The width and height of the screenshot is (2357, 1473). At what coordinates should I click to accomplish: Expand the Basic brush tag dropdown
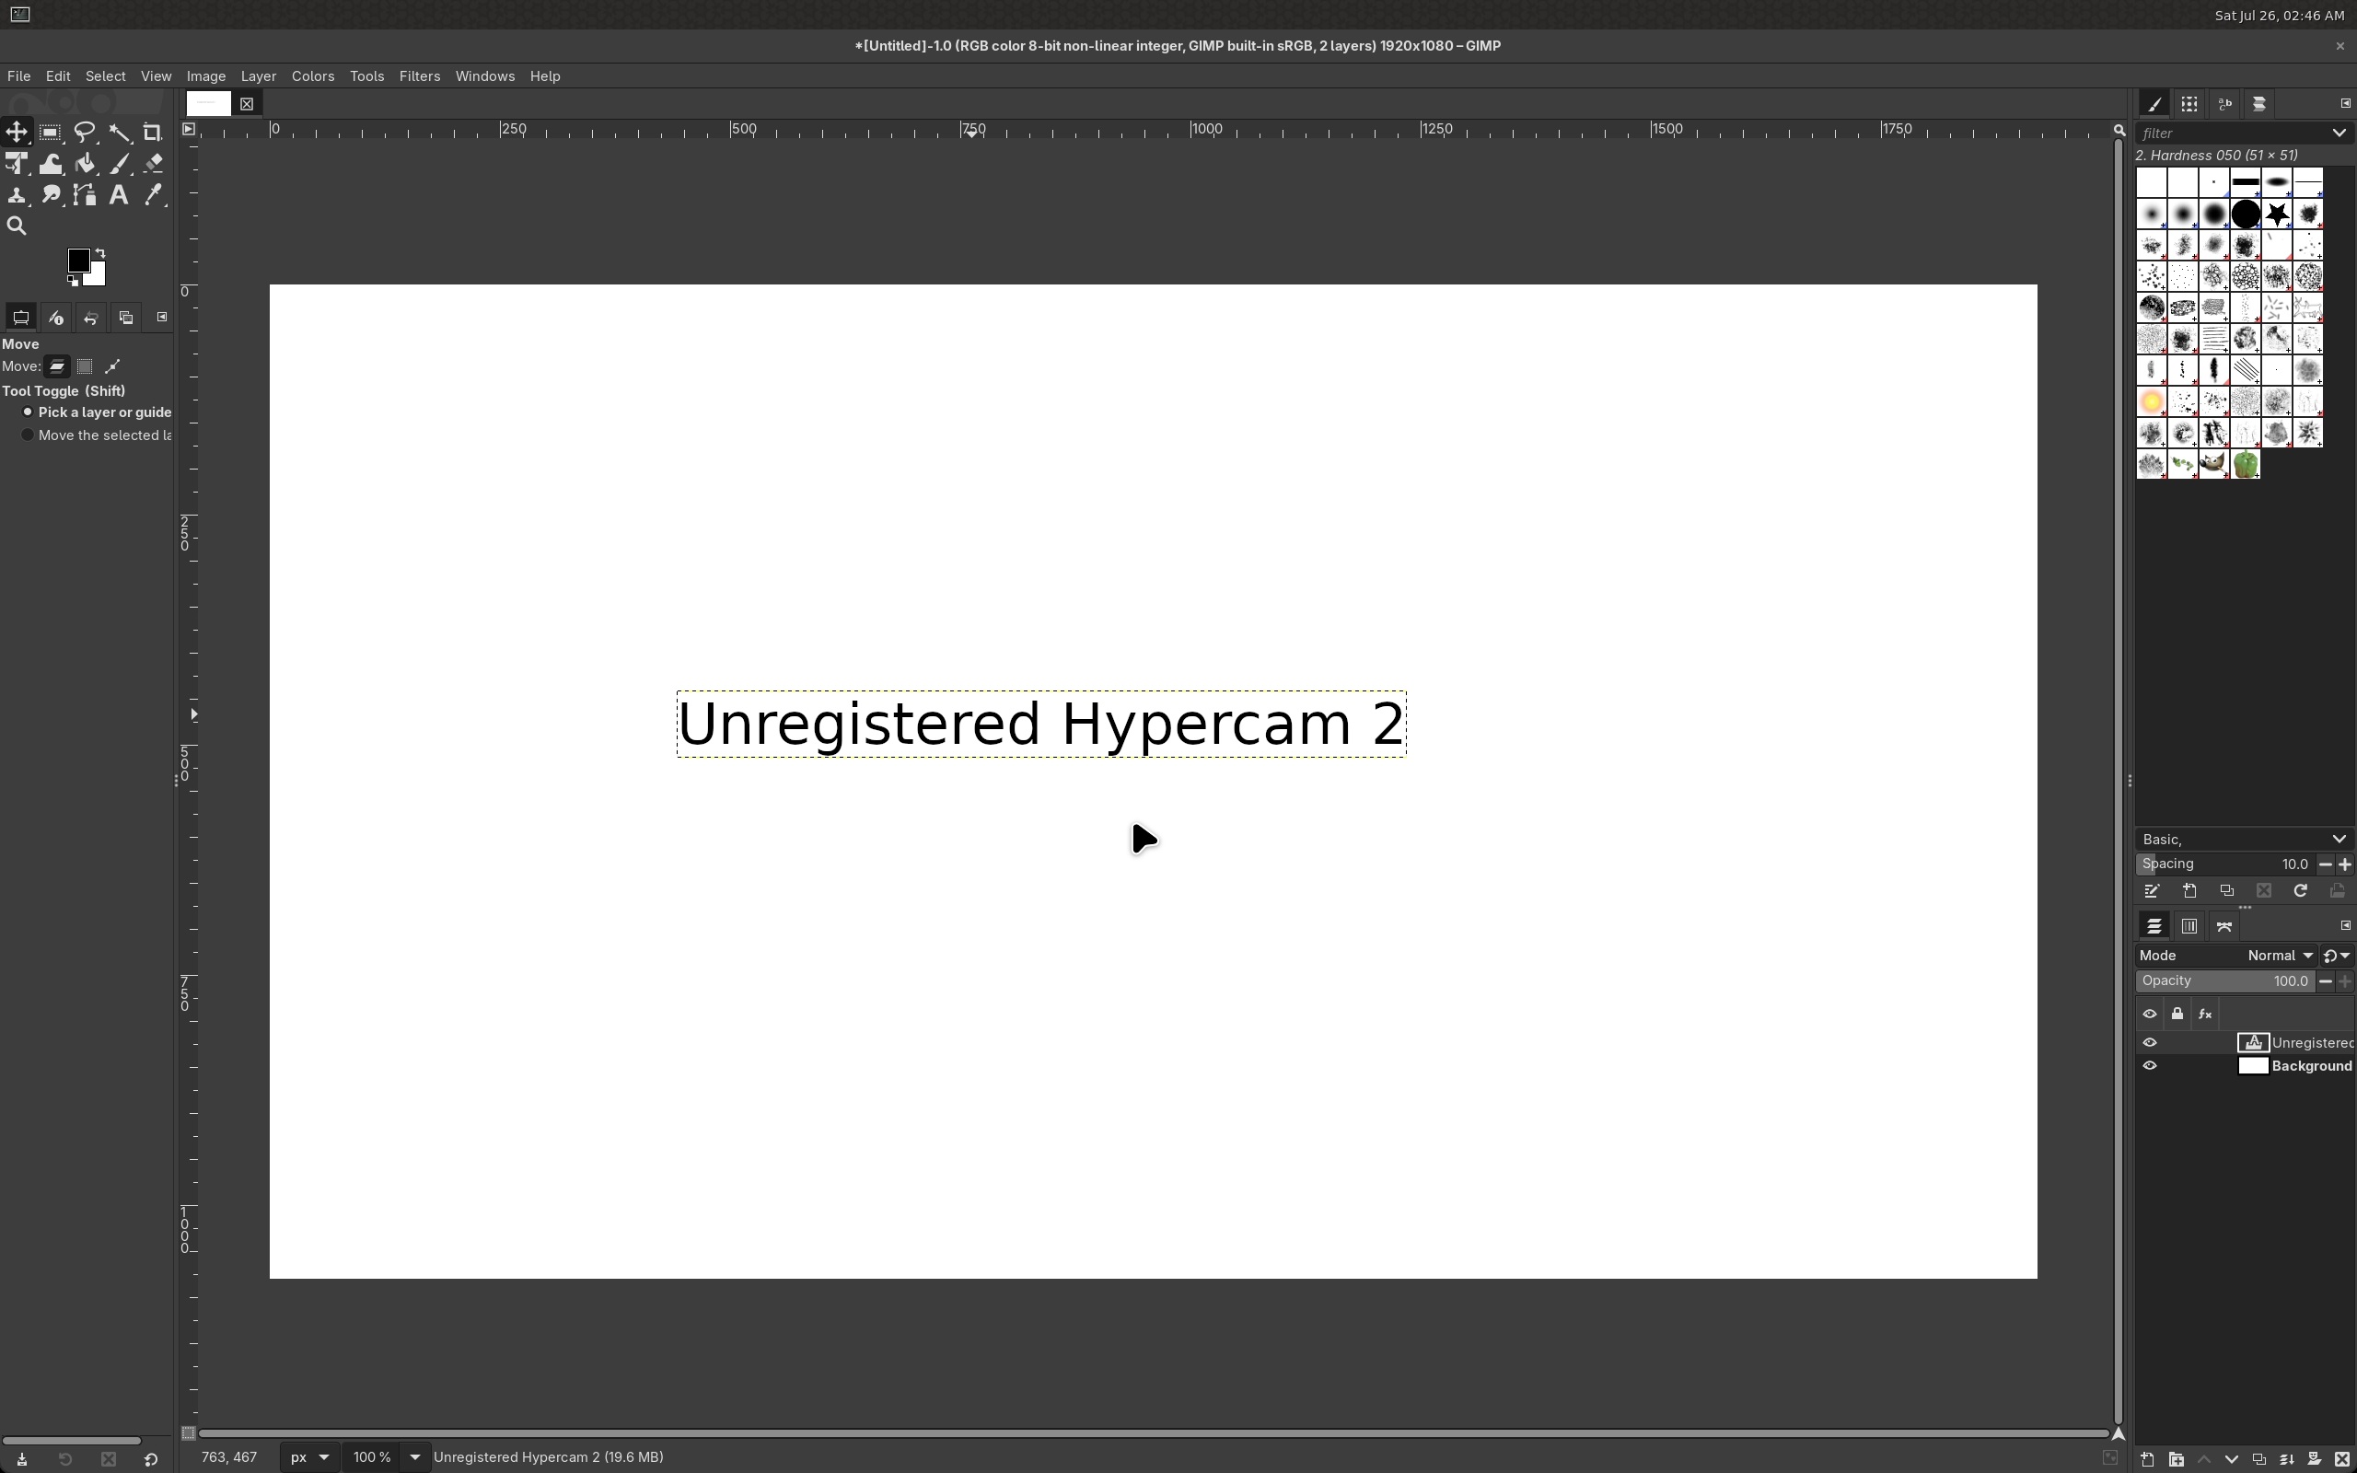(x=2339, y=840)
